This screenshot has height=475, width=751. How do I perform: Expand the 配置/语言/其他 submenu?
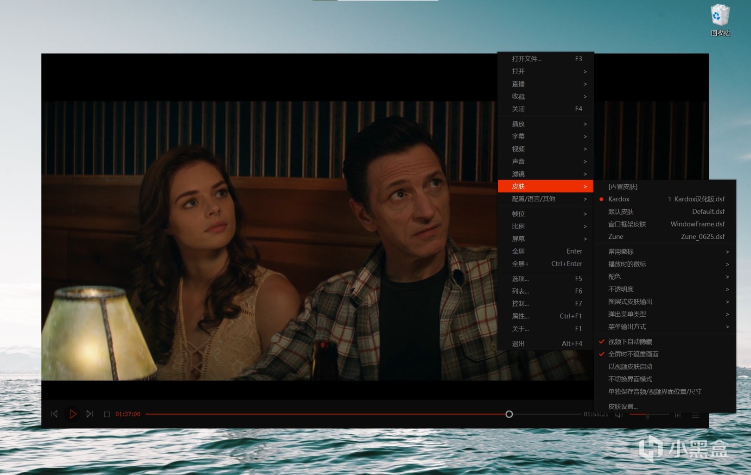click(x=546, y=199)
